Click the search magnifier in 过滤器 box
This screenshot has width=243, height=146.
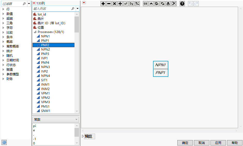[x=24, y=4]
